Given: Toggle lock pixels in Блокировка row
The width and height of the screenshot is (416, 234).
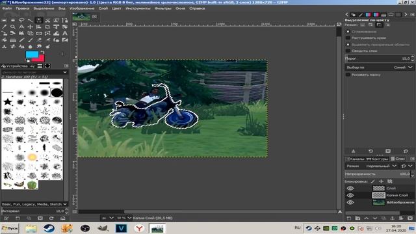Looking at the screenshot, I should tap(372, 181).
